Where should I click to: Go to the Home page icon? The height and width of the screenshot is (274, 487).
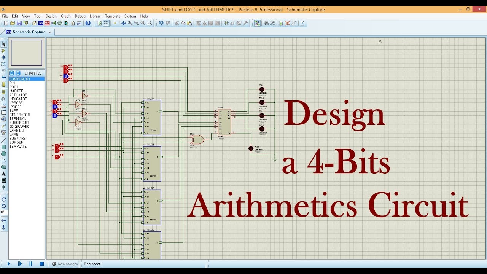click(x=34, y=23)
